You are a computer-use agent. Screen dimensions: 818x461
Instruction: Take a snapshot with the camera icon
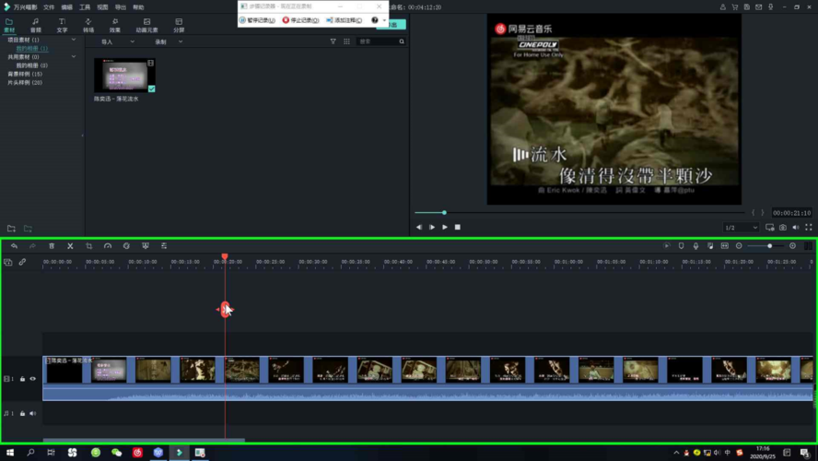(783, 228)
